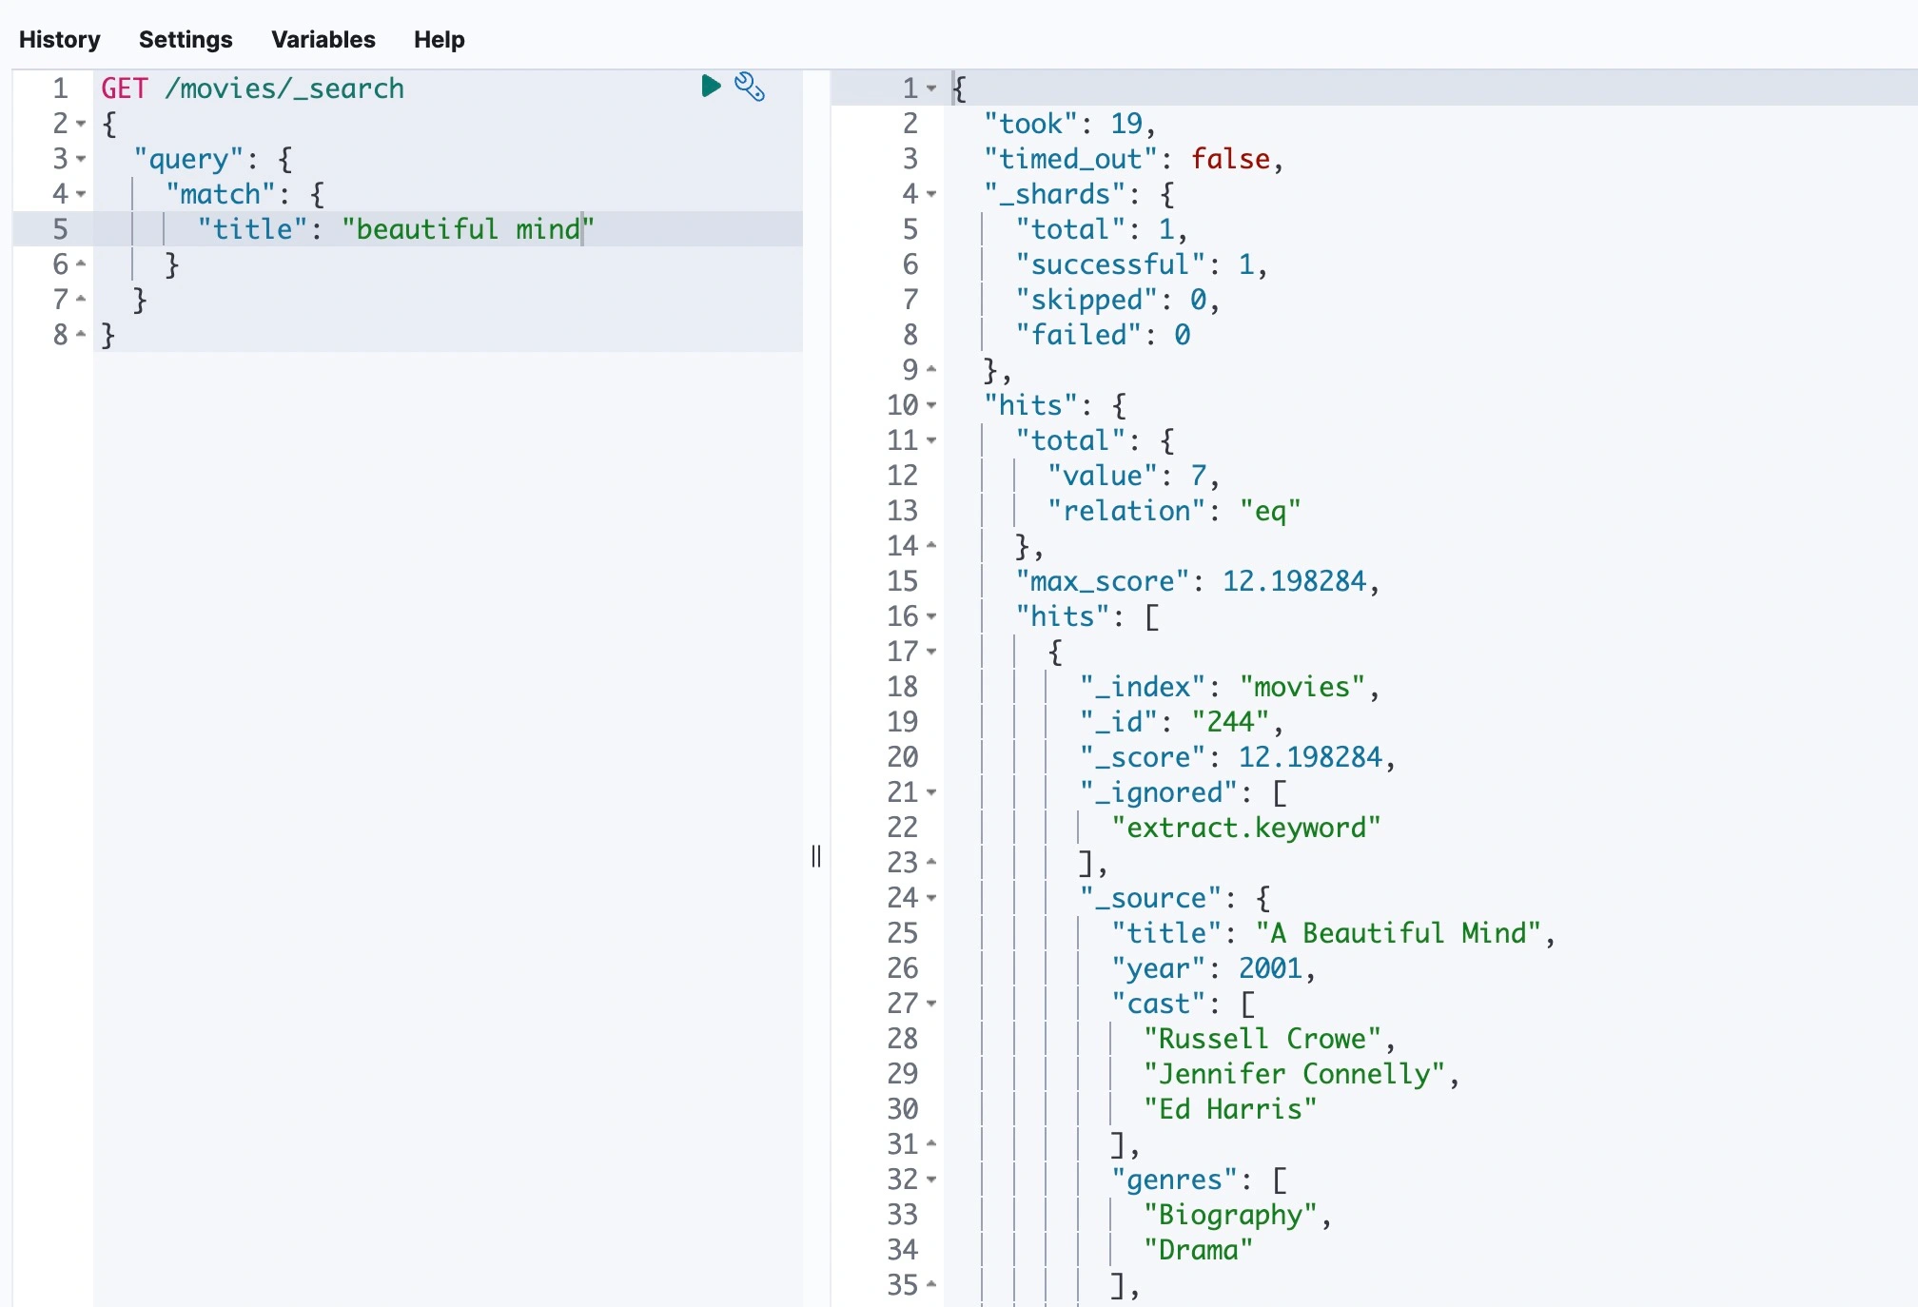Click the Variables menu item
The image size is (1918, 1307).
[323, 39]
